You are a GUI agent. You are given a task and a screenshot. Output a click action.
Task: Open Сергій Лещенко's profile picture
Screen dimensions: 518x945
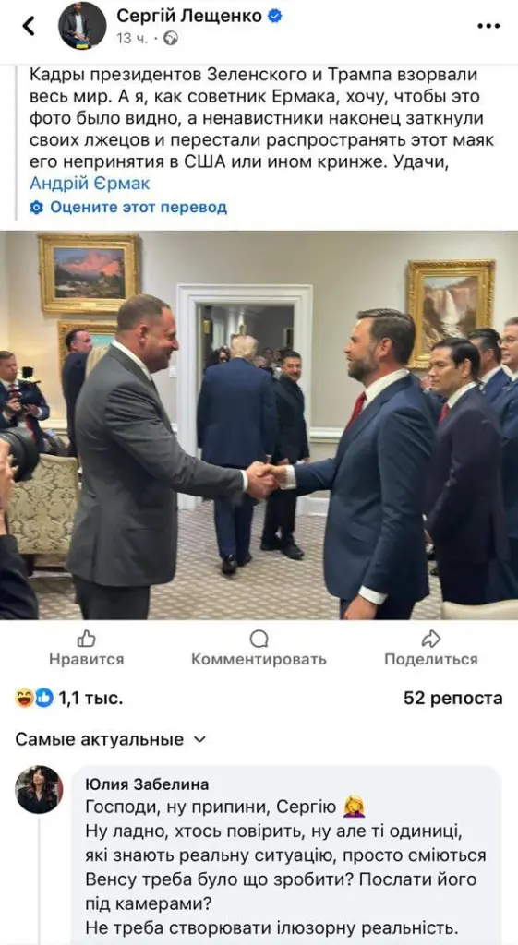82,25
